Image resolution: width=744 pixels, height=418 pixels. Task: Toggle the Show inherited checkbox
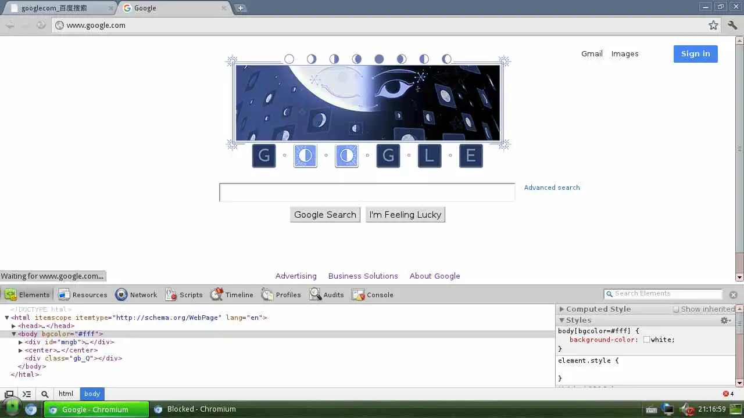point(676,309)
